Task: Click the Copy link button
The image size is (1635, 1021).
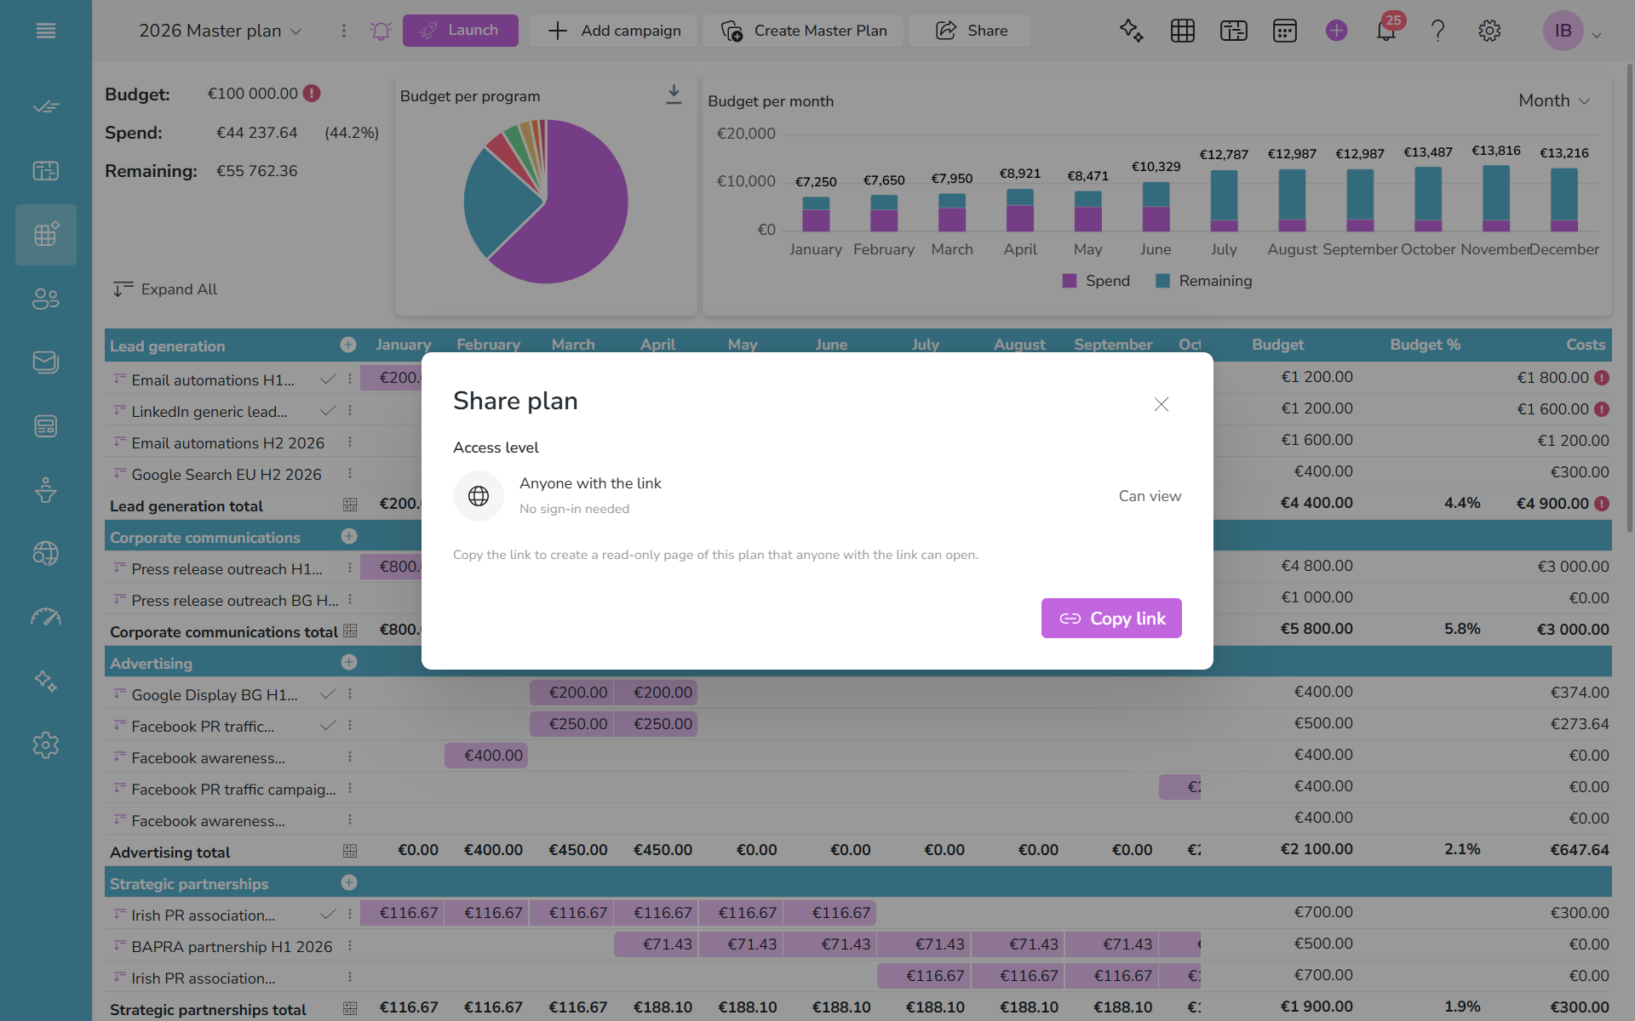Action: (x=1110, y=619)
